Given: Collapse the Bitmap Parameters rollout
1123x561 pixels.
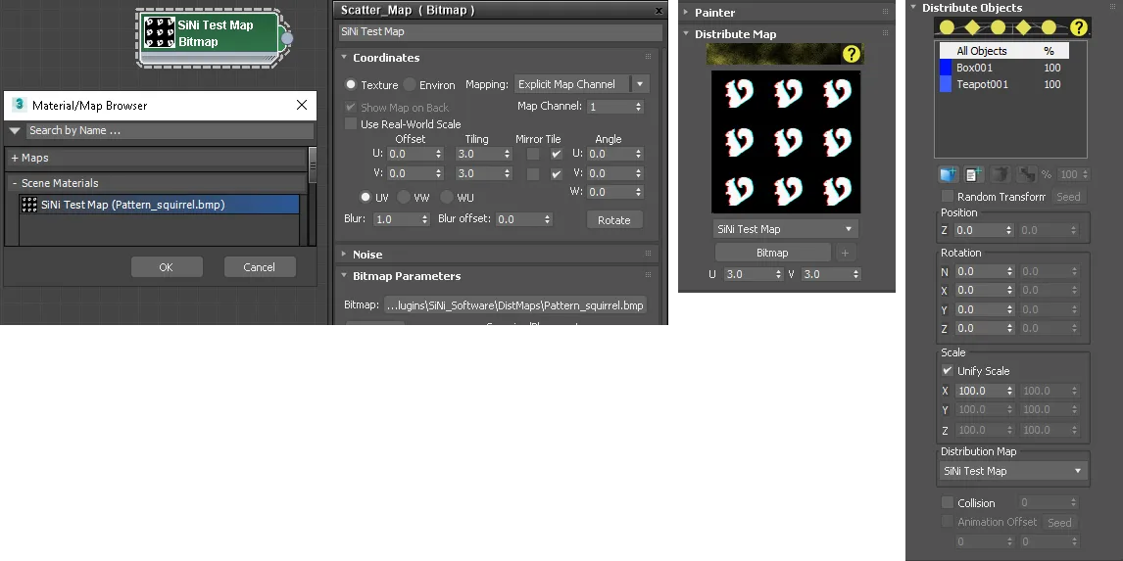Looking at the screenshot, I should [x=344, y=275].
